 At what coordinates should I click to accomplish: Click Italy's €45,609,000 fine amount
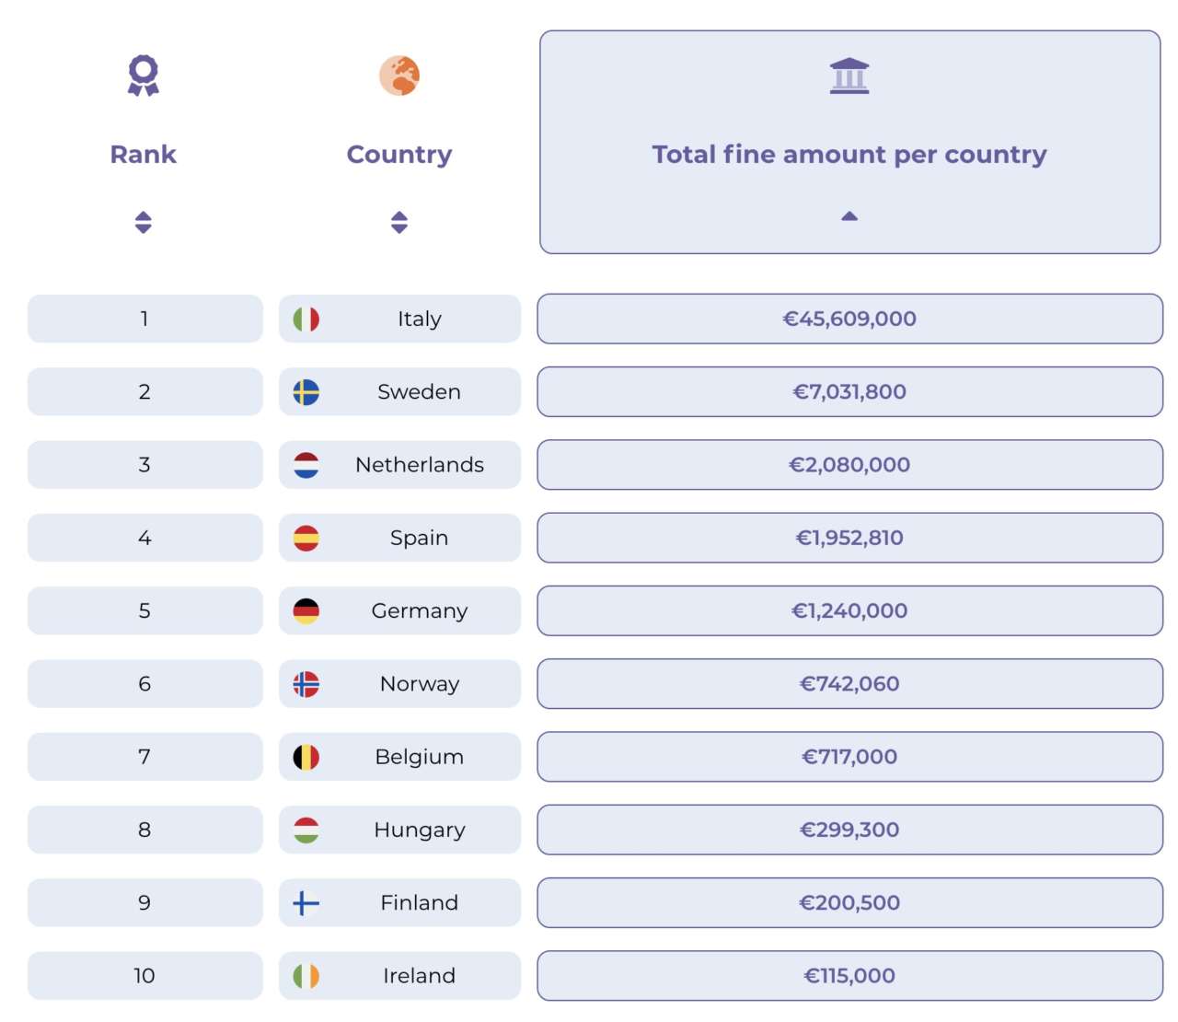point(849,319)
